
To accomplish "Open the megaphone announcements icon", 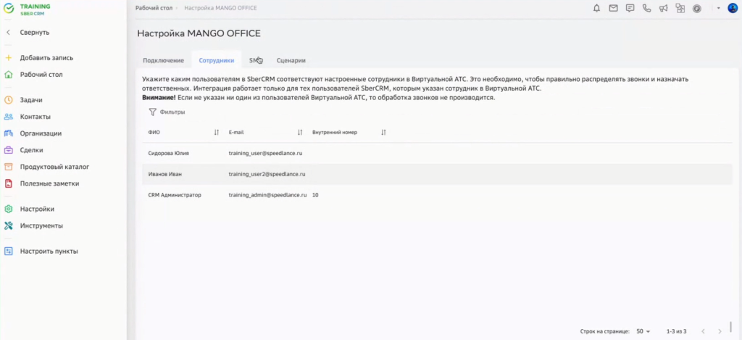I will pyautogui.click(x=663, y=9).
